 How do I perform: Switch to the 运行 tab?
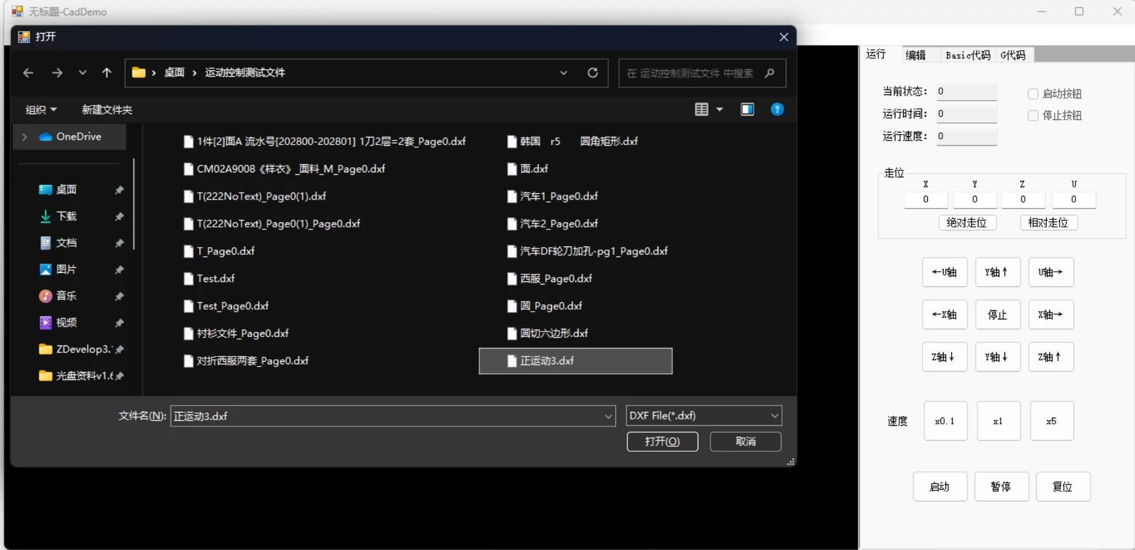[x=876, y=54]
